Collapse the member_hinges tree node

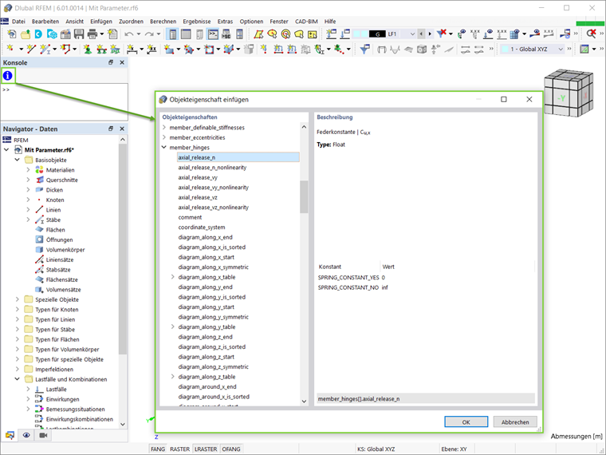[x=164, y=148]
